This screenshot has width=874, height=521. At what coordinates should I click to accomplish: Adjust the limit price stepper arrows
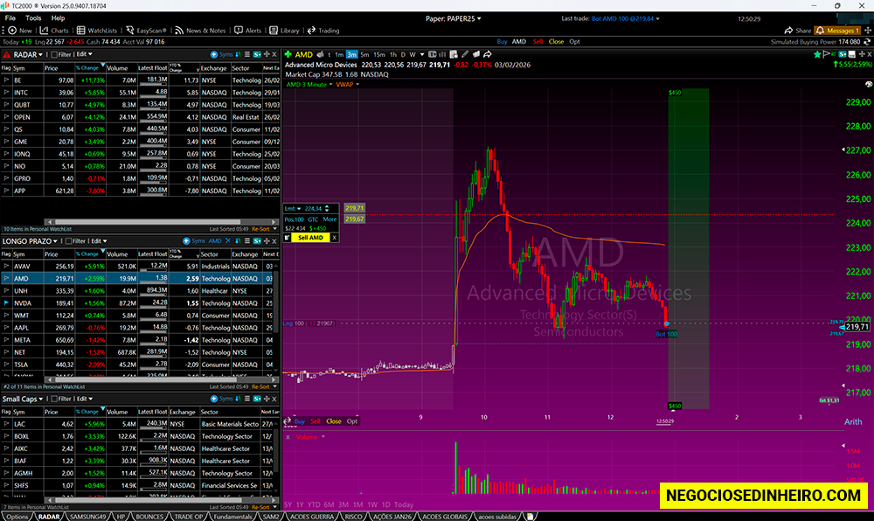pos(327,208)
